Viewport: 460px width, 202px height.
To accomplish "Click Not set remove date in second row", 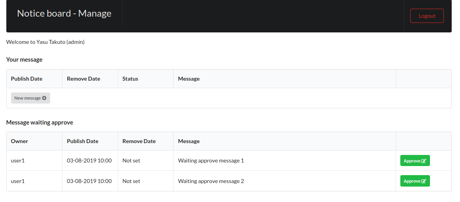I will (x=131, y=181).
